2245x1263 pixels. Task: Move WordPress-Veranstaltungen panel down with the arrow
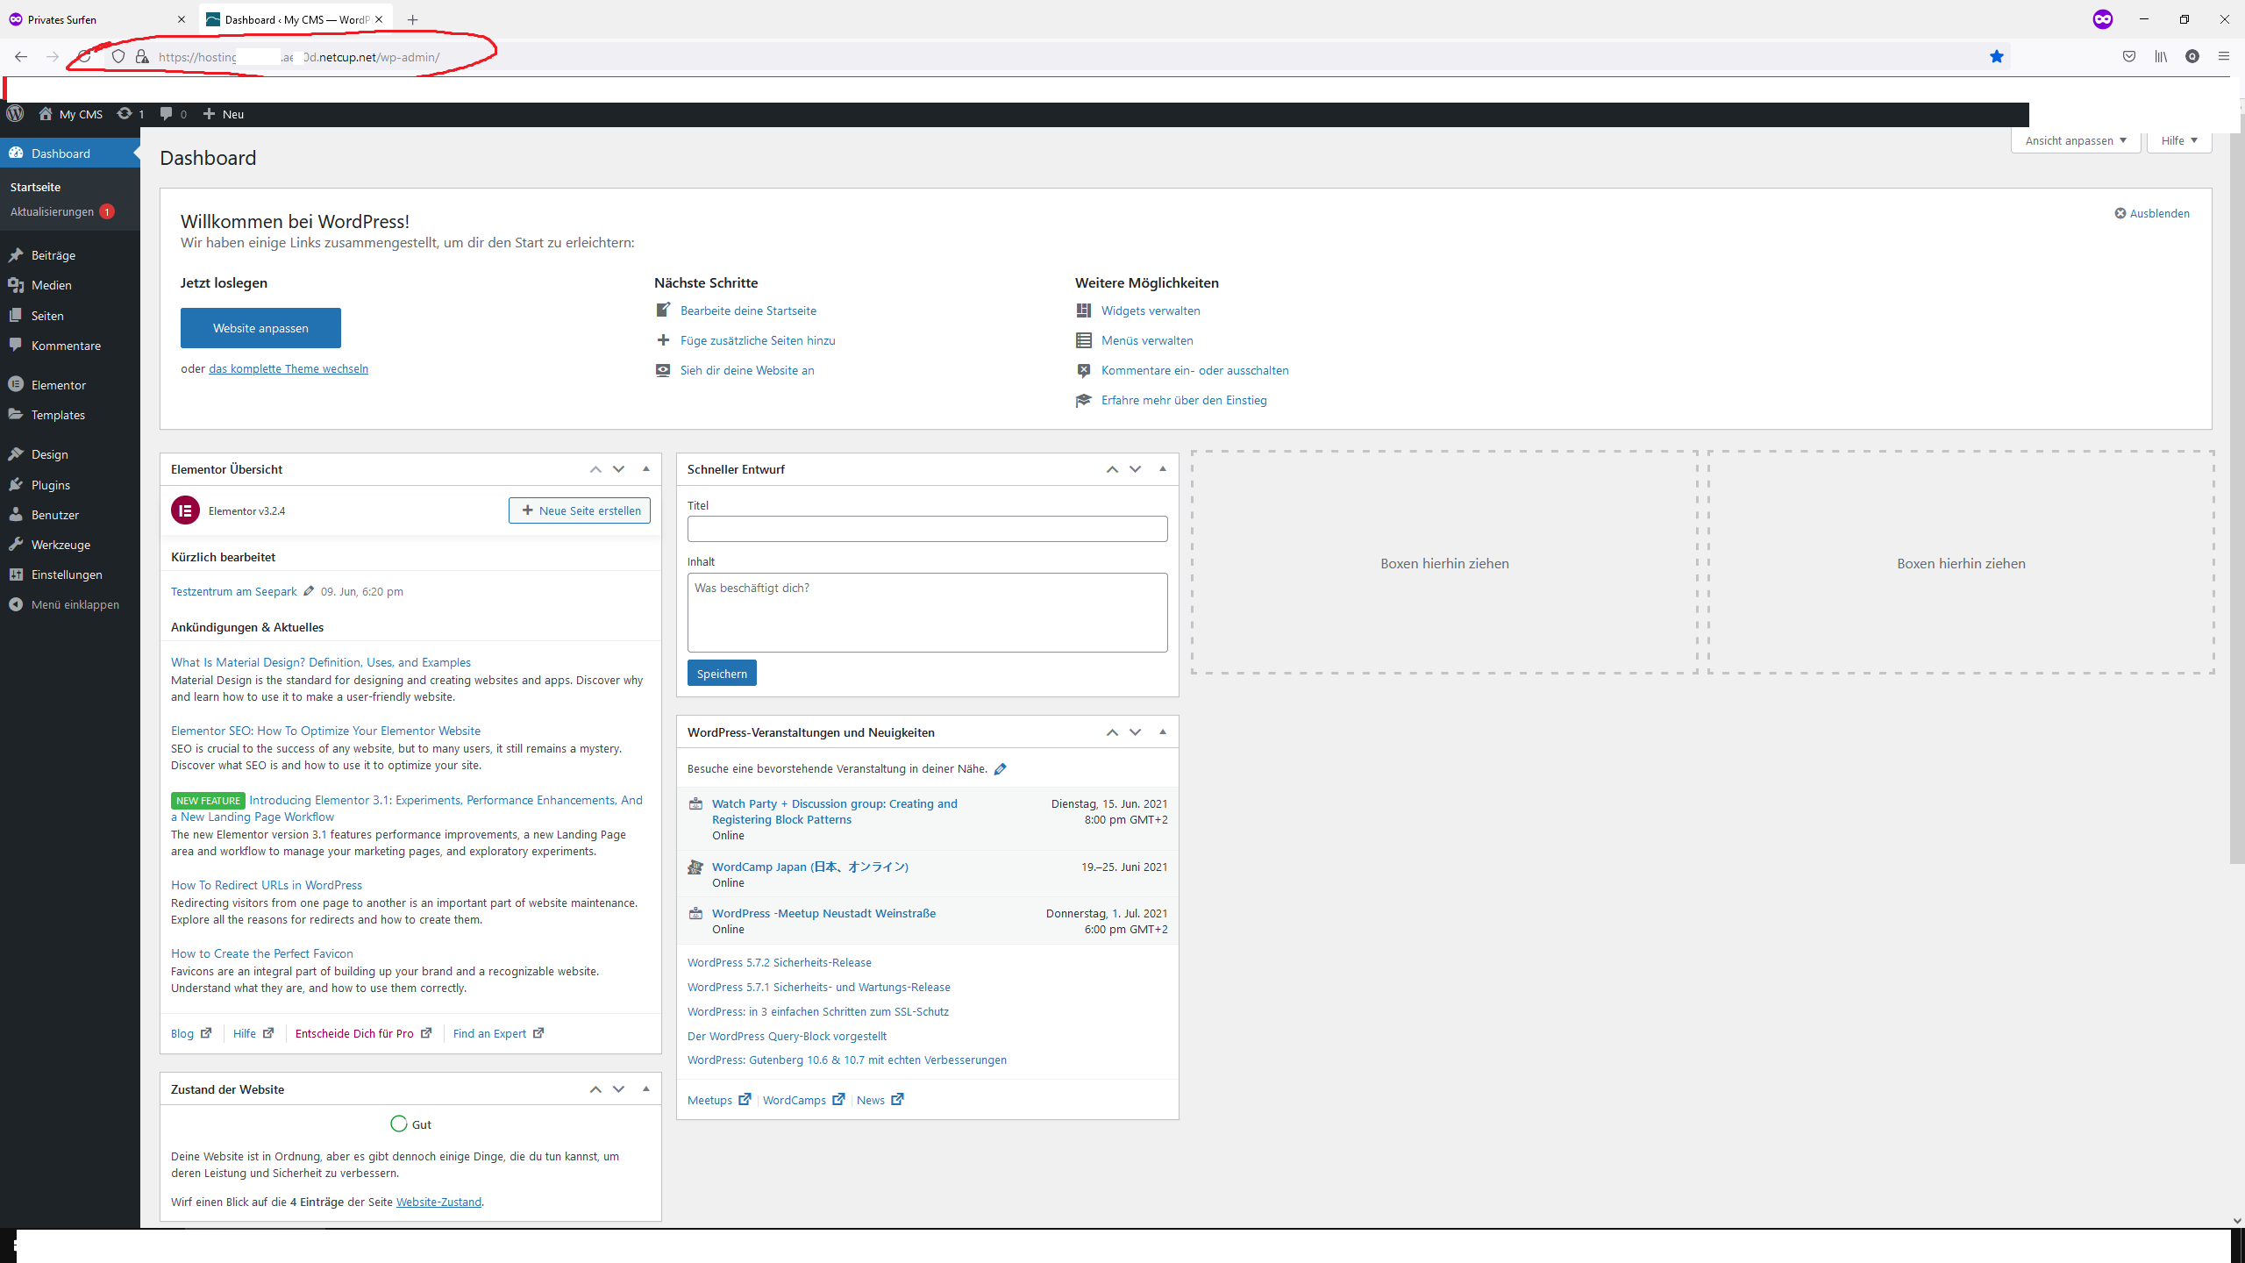[1135, 732]
